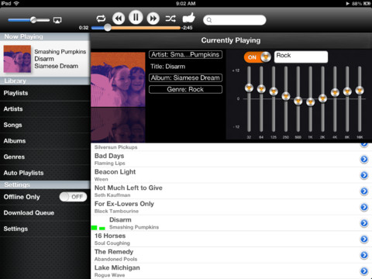
Task: Tap the Genre: Rock button
Action: pyautogui.click(x=185, y=89)
